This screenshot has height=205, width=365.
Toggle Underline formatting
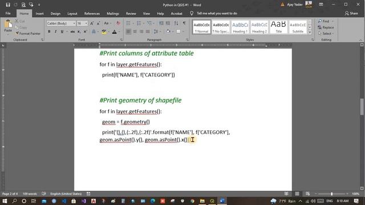point(62,31)
